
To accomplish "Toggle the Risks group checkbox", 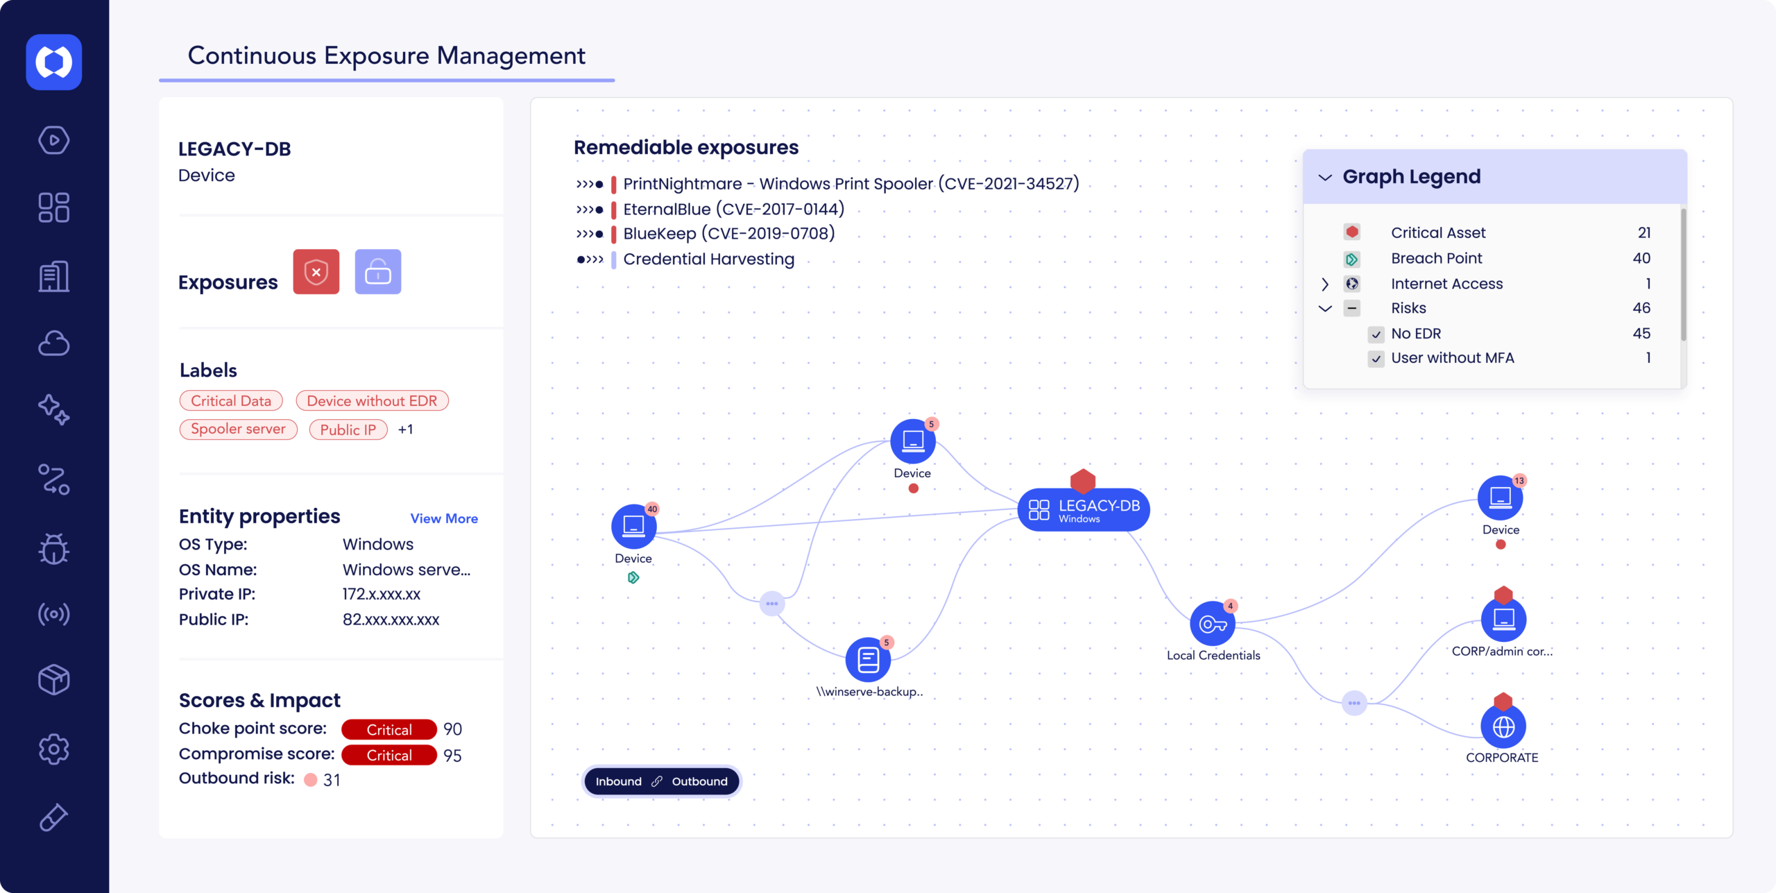I will pyautogui.click(x=1351, y=308).
